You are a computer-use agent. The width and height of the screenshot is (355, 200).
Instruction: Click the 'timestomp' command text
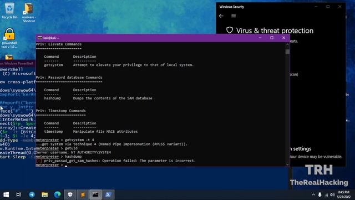[53, 132]
